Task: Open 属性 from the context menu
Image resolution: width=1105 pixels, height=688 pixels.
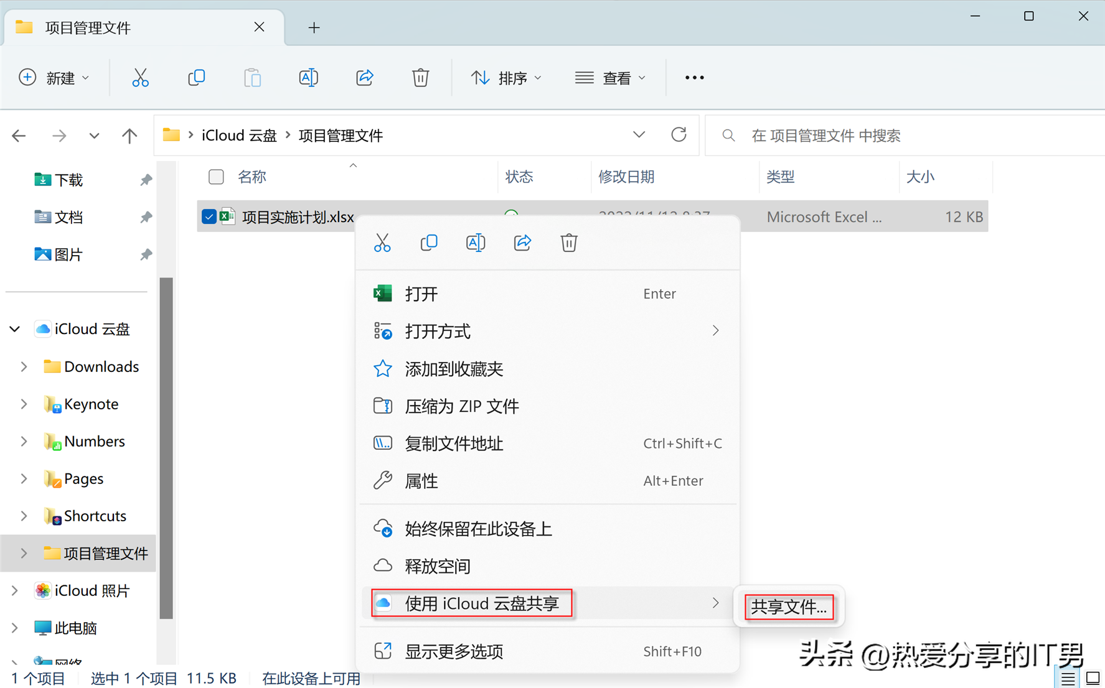Action: tap(547, 481)
